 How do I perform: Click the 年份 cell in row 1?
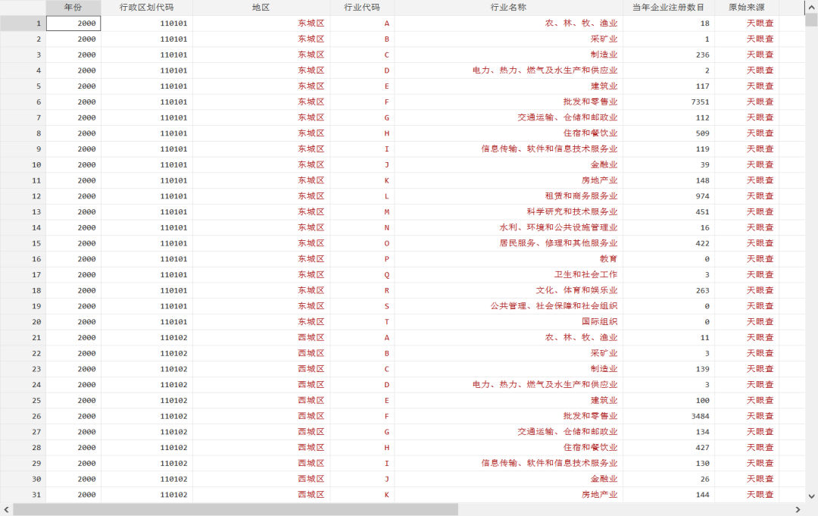point(73,23)
